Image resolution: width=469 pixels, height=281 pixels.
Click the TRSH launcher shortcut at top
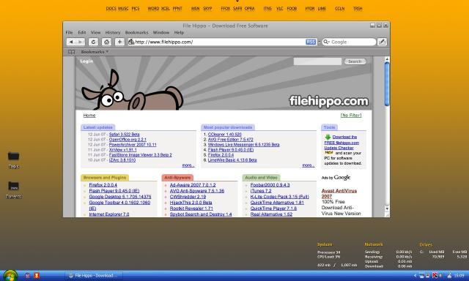(358, 9)
